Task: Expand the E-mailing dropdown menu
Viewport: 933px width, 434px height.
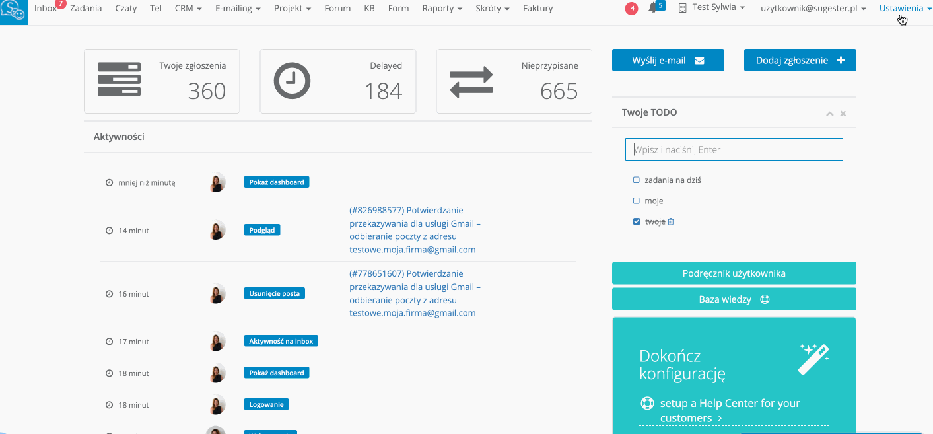Action: pos(238,9)
